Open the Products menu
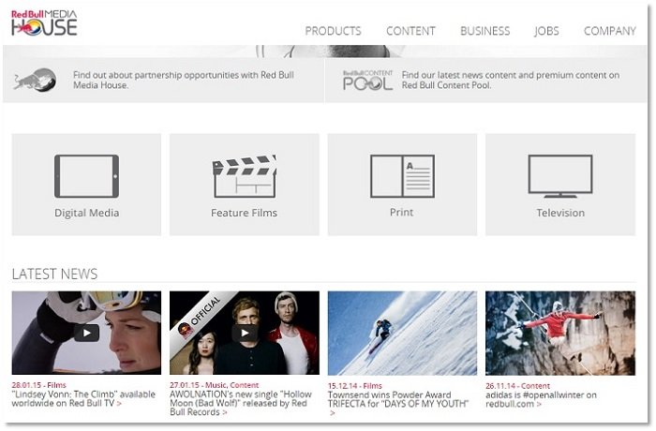Image resolution: width=656 pixels, height=431 pixels. click(333, 31)
